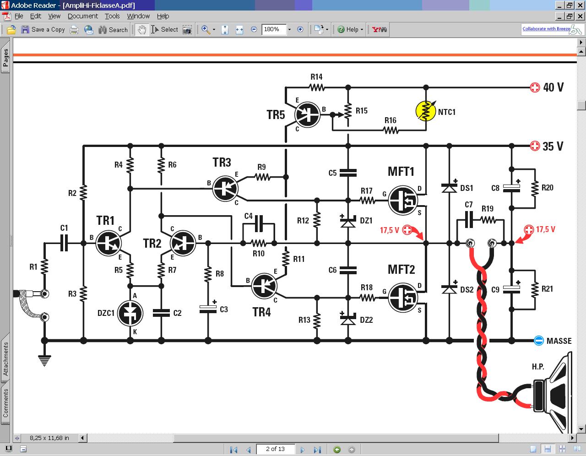
Task: Open the Pages side panel tab
Action: pyautogui.click(x=5, y=58)
